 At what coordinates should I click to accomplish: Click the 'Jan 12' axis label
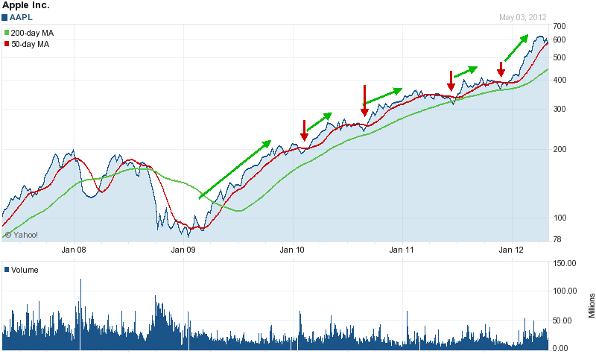(x=511, y=250)
